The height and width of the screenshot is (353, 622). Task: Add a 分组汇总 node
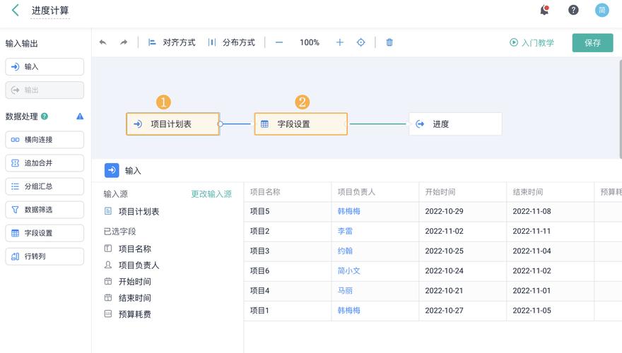(x=45, y=186)
